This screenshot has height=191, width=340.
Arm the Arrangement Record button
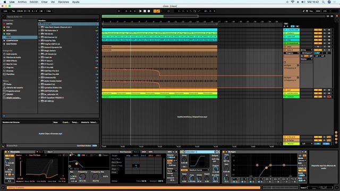click(x=149, y=11)
